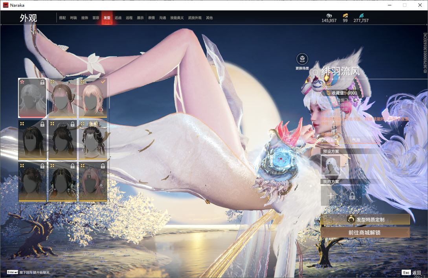Select the locked black hairstyle with gold forehead chain
Screen dimensions: 428x278
point(62,182)
